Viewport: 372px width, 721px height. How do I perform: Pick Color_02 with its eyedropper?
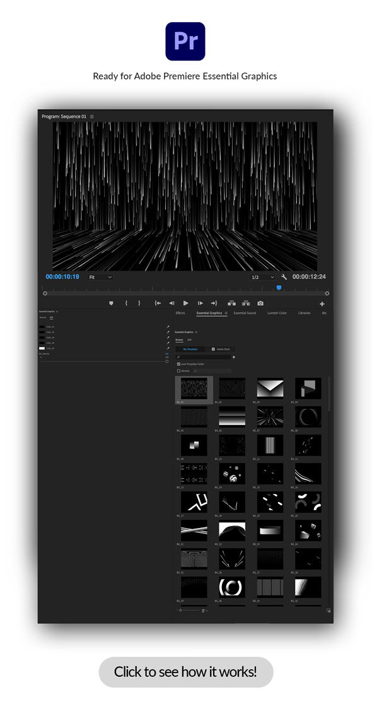(168, 332)
